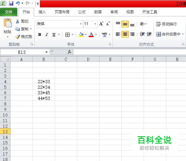The height and width of the screenshot is (161, 186).
Task: Switch to the 公式 tab
Action: click(82, 12)
